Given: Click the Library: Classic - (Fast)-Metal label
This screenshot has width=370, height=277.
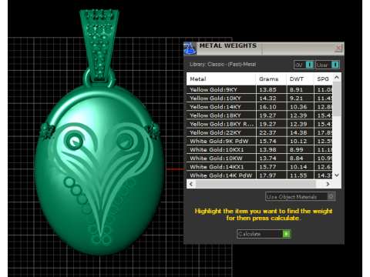Looking at the screenshot, I should [223, 65].
